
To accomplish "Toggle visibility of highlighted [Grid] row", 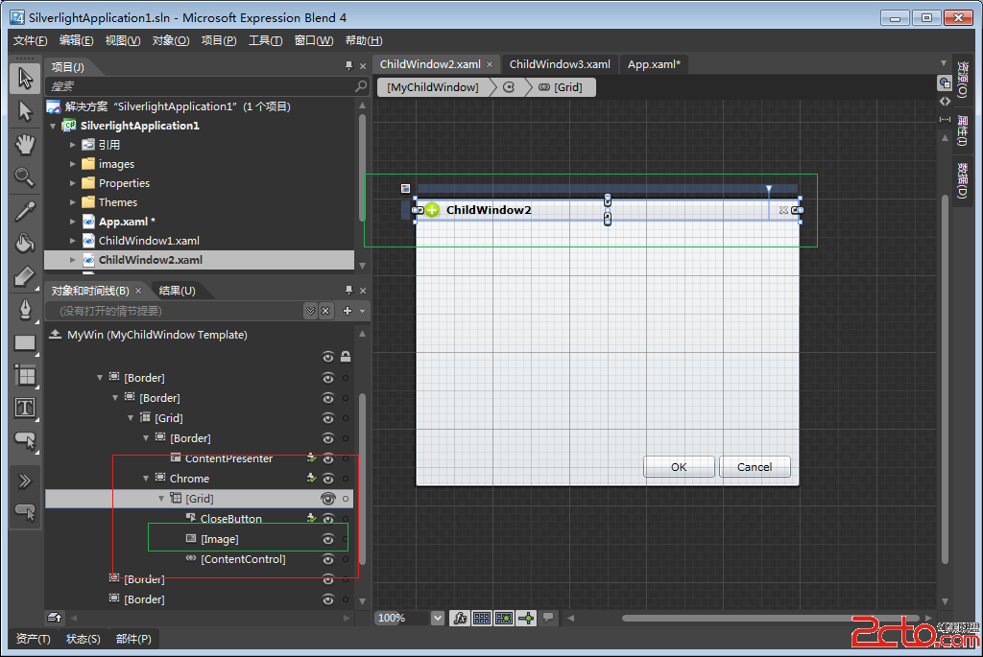I will [328, 499].
